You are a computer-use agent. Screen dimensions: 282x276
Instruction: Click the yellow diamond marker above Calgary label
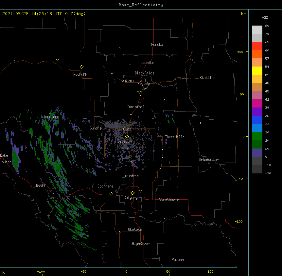pyautogui.click(x=132, y=193)
